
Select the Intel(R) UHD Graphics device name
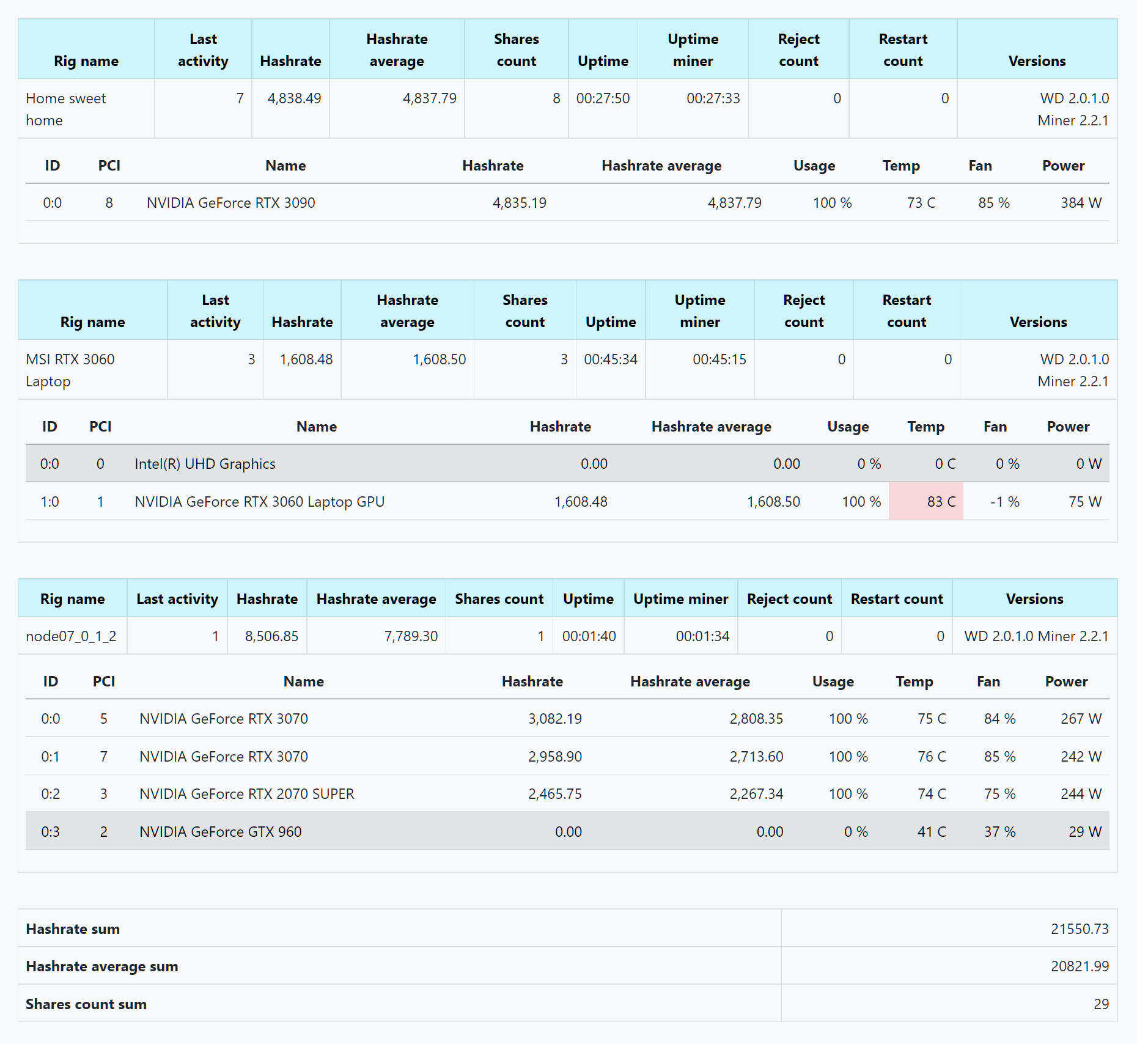205,463
